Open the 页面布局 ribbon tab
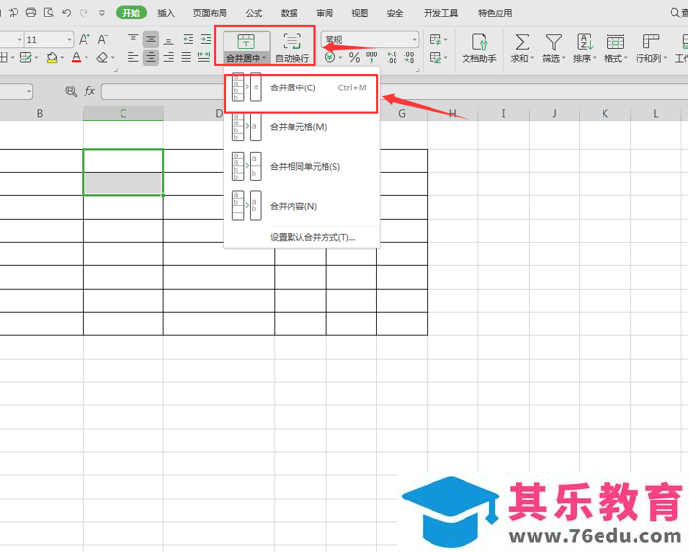Screen dimensions: 689x552 coord(210,13)
